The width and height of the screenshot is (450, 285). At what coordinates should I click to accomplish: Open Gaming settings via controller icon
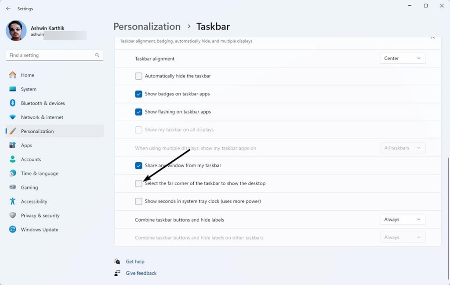tap(13, 187)
